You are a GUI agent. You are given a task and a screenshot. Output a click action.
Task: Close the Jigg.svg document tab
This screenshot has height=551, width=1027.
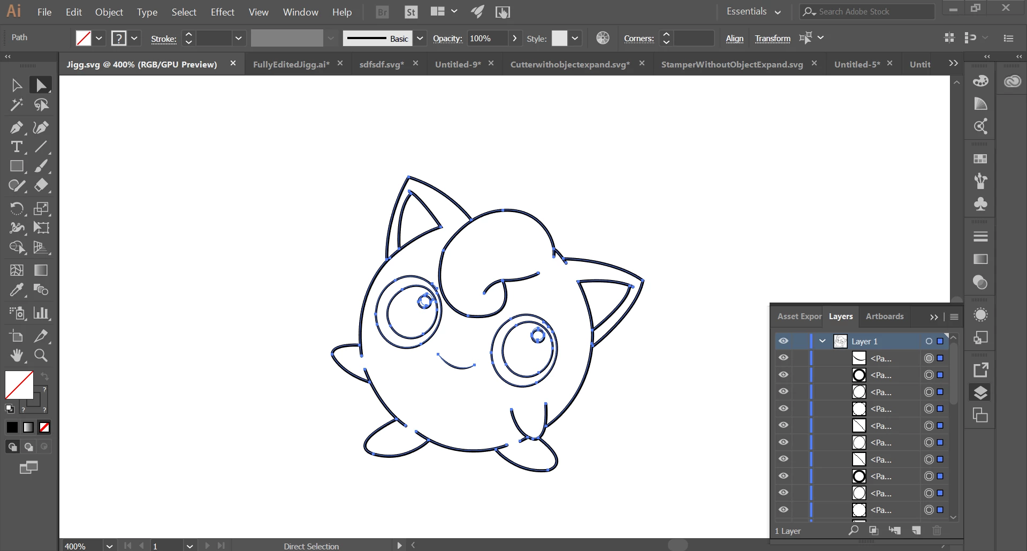(233, 63)
